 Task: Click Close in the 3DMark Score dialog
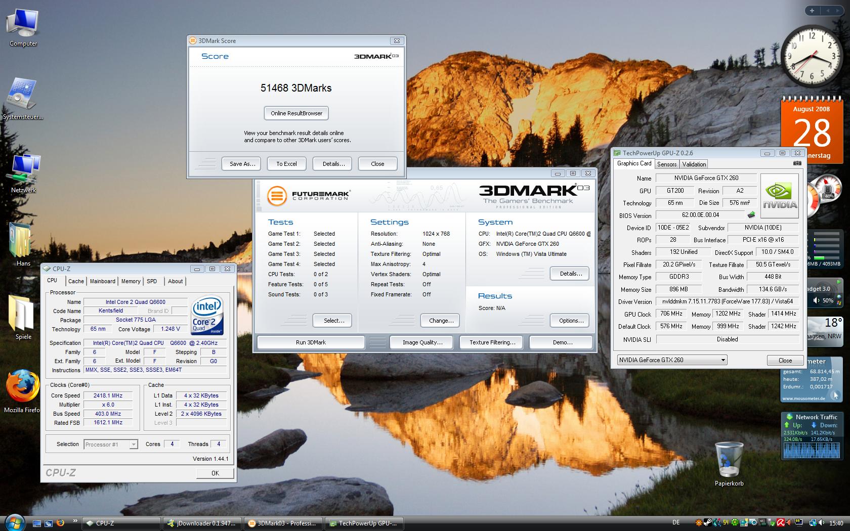[377, 164]
